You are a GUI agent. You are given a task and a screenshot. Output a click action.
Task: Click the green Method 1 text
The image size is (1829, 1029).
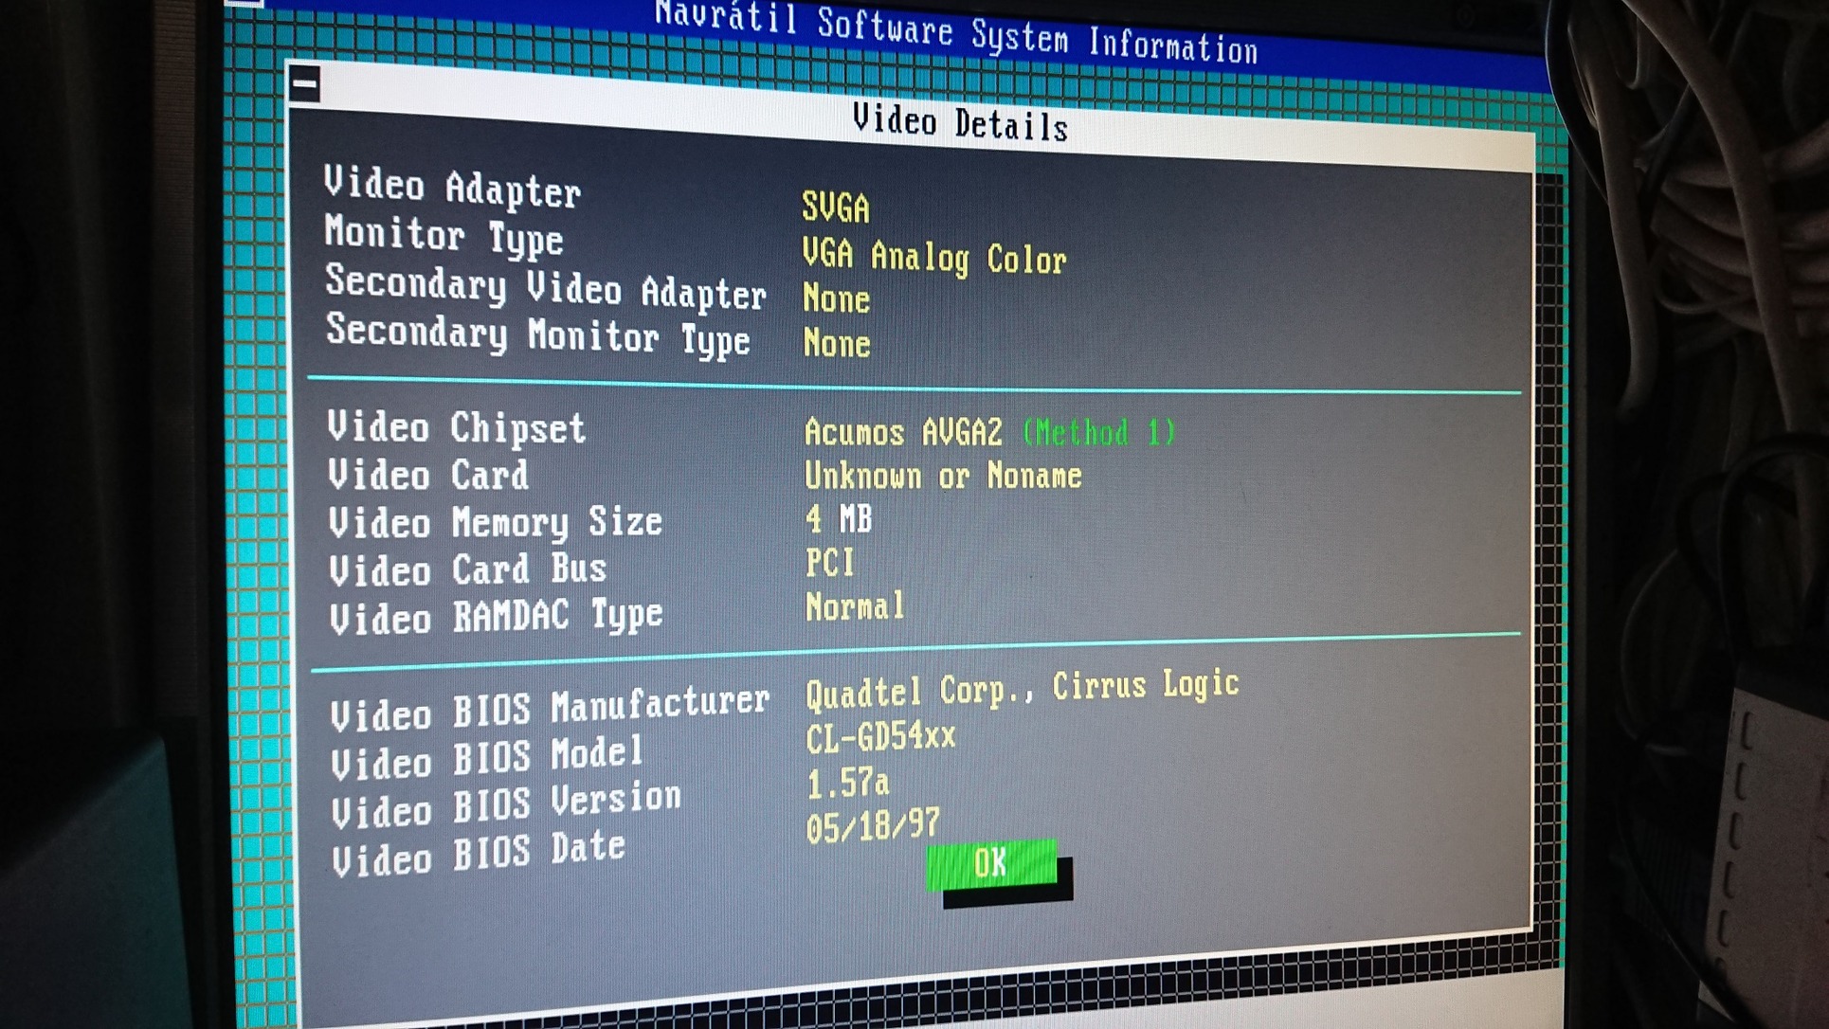pyautogui.click(x=1099, y=433)
